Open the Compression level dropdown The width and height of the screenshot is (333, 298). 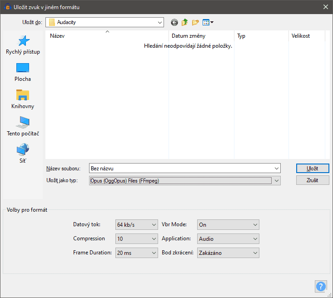tap(137, 239)
